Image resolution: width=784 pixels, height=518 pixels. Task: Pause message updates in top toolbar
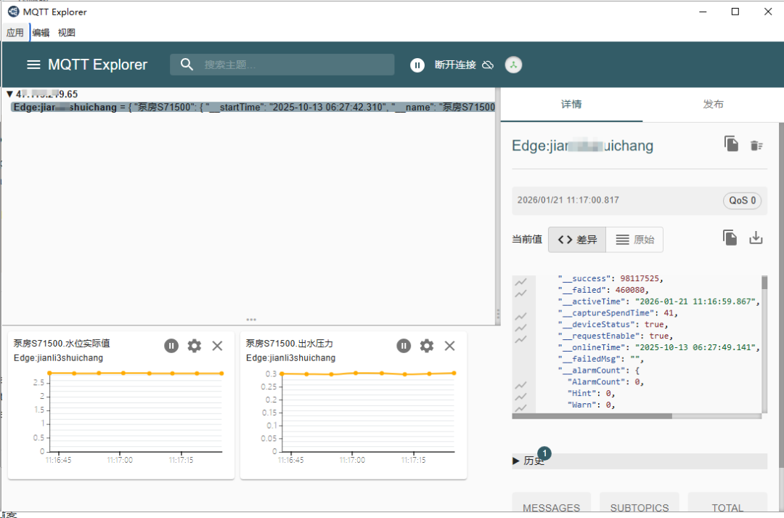[417, 65]
